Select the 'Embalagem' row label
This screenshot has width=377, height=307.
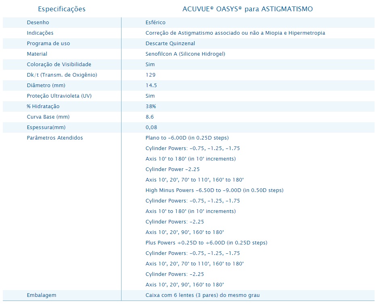coord(42,295)
